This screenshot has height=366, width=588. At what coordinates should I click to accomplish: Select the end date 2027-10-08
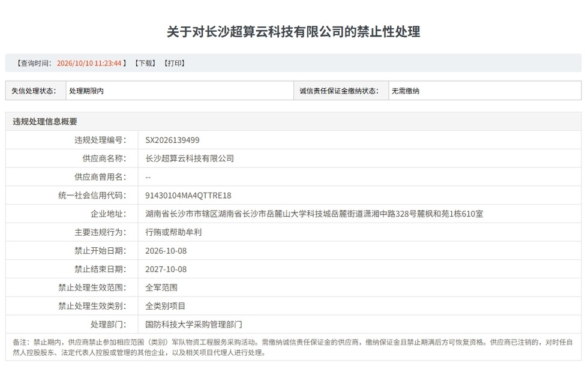166,269
